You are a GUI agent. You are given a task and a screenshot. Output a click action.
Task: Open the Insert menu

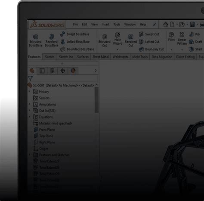point(105,25)
